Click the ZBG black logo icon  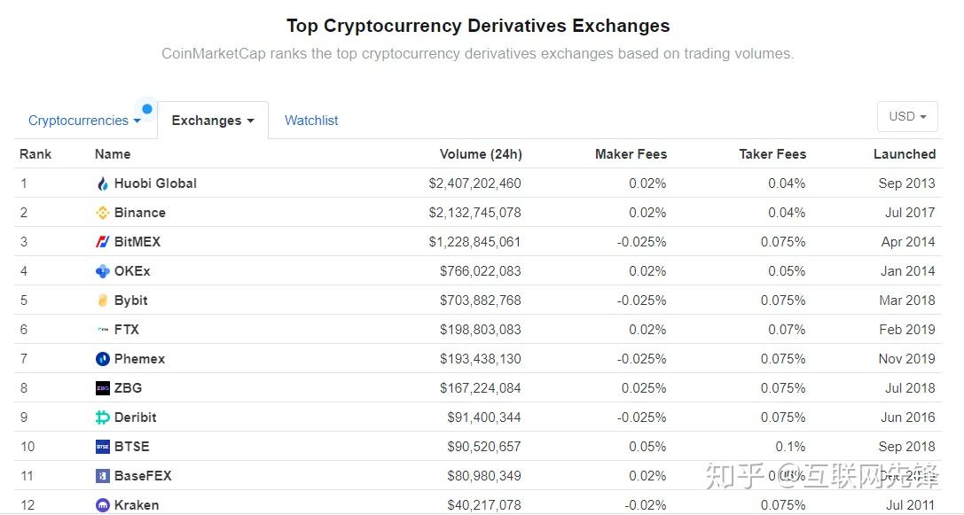click(x=103, y=388)
